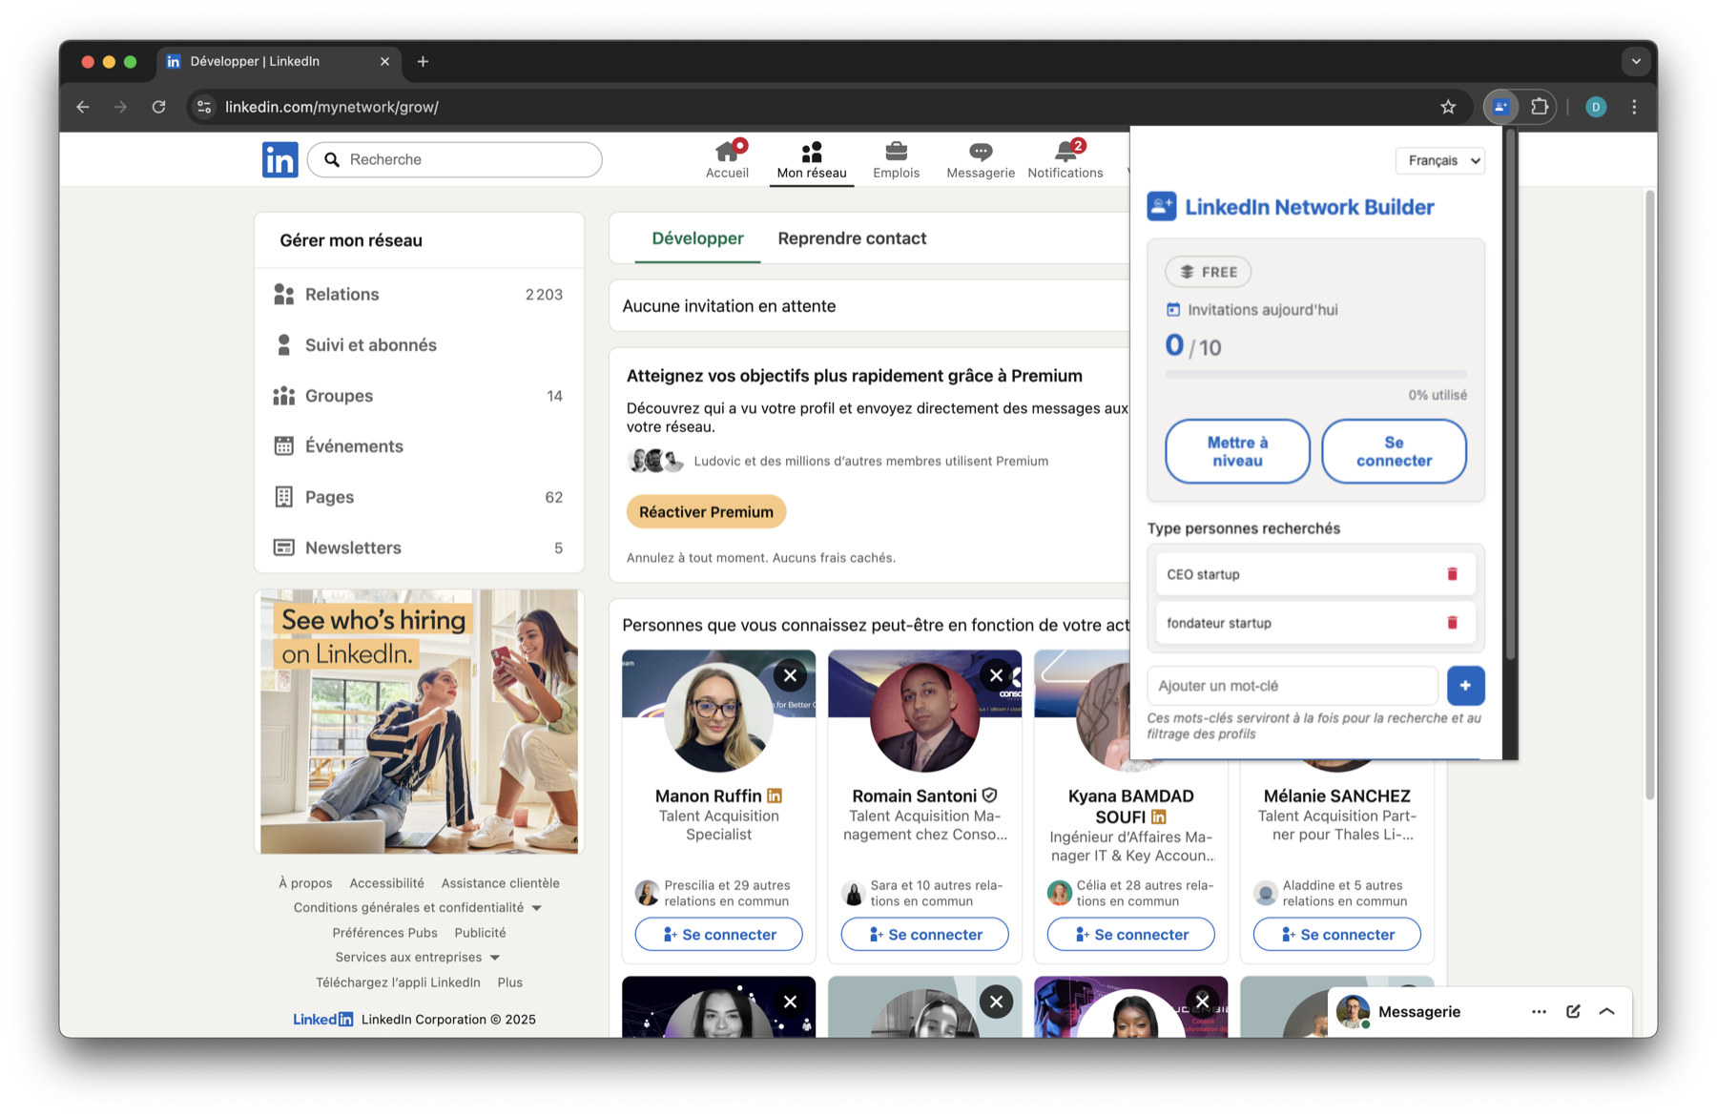Open Préférences Pubs link
Image resolution: width=1717 pixels, height=1116 pixels.
[x=384, y=933]
